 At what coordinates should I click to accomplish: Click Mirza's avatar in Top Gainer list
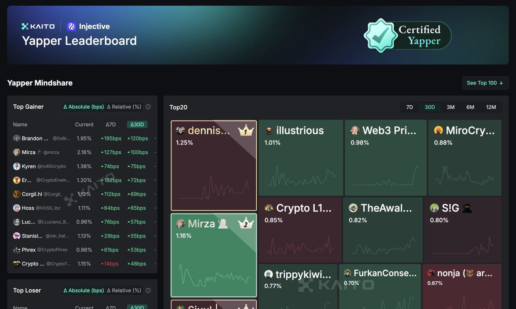17,152
